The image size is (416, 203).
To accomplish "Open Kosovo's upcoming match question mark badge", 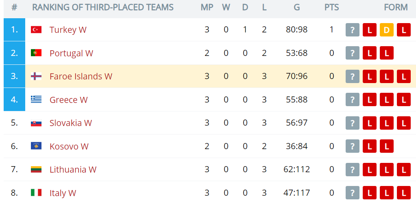I will [352, 146].
